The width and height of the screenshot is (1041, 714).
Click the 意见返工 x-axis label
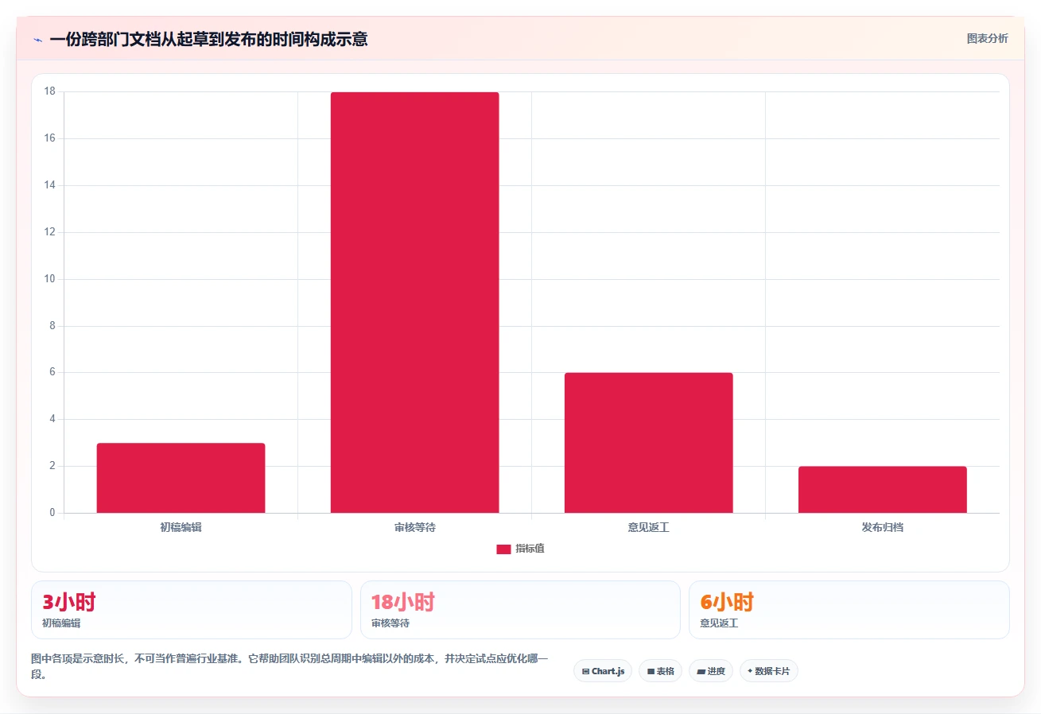tap(648, 527)
